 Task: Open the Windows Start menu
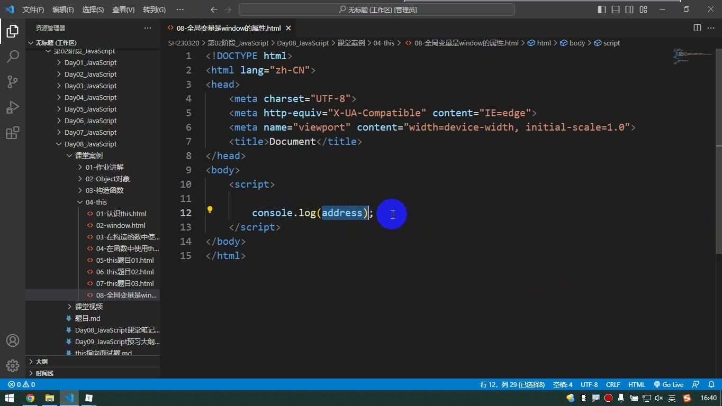click(x=10, y=398)
